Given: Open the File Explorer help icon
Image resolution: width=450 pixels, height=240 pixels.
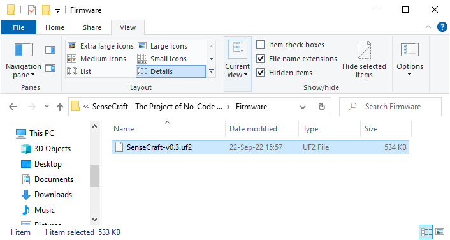Looking at the screenshot, I should [442, 27].
